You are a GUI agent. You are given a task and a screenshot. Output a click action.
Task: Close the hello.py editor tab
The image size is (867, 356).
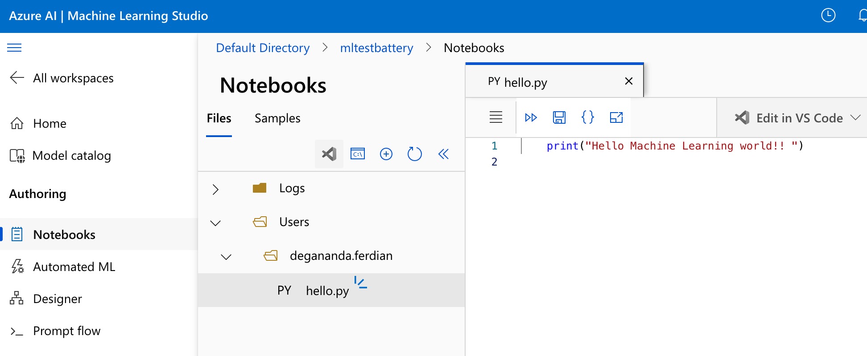[629, 81]
